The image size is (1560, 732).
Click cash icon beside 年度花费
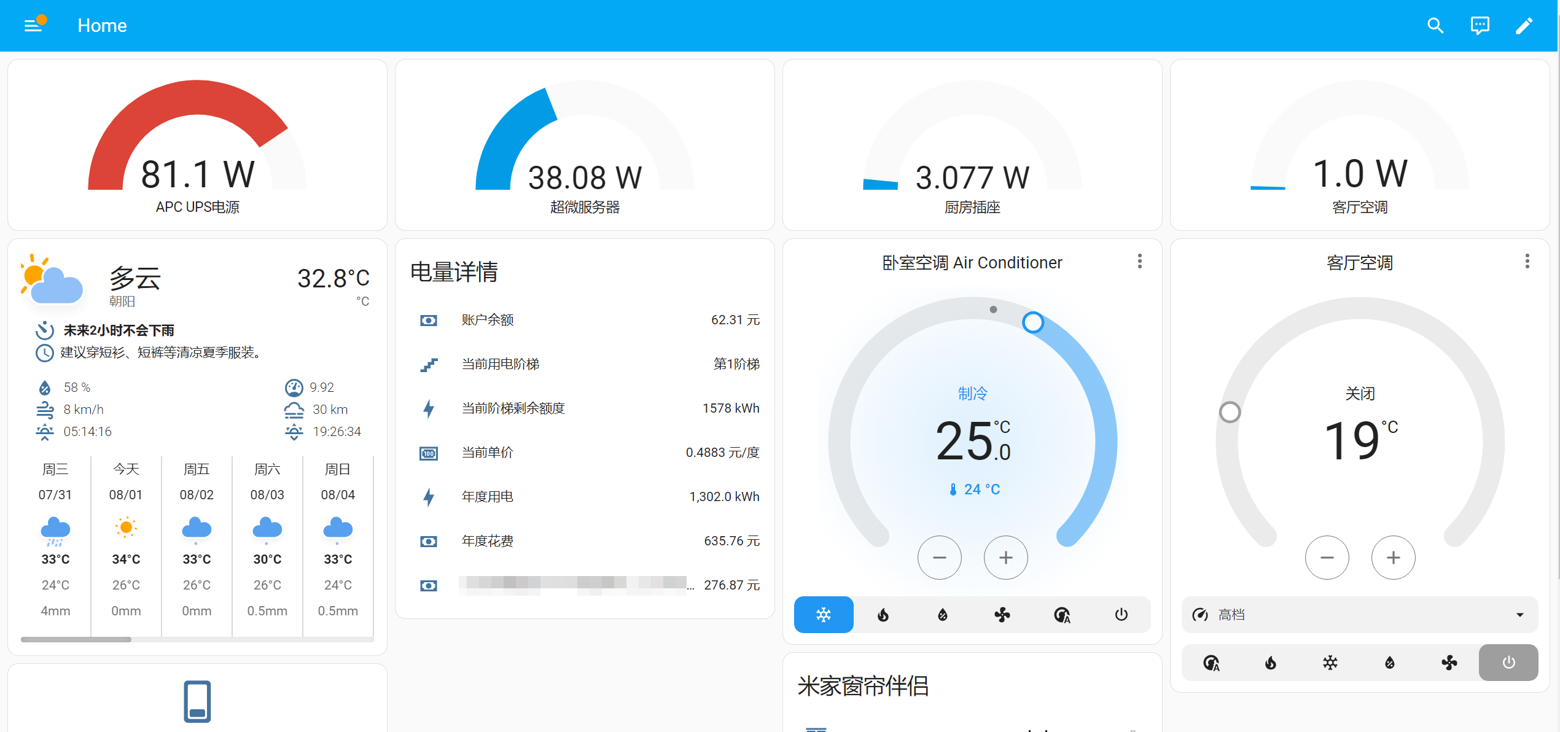click(429, 542)
